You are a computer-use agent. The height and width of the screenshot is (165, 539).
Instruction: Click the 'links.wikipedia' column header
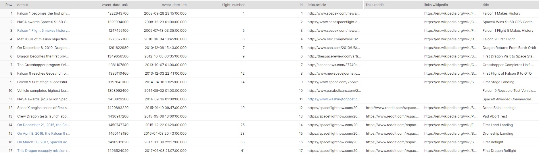(436, 5)
